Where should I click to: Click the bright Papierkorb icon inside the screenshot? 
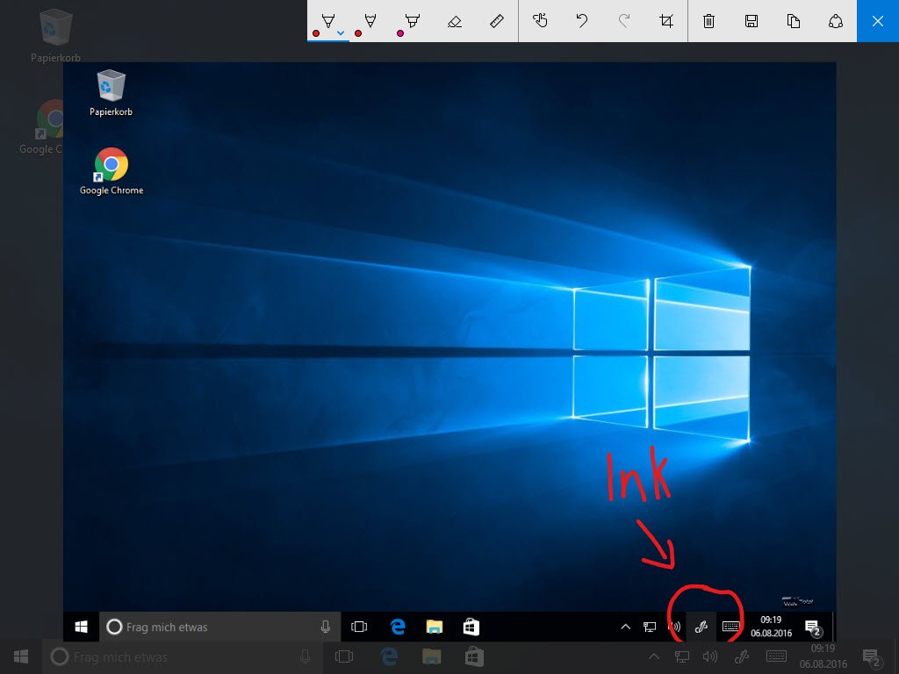tap(111, 87)
